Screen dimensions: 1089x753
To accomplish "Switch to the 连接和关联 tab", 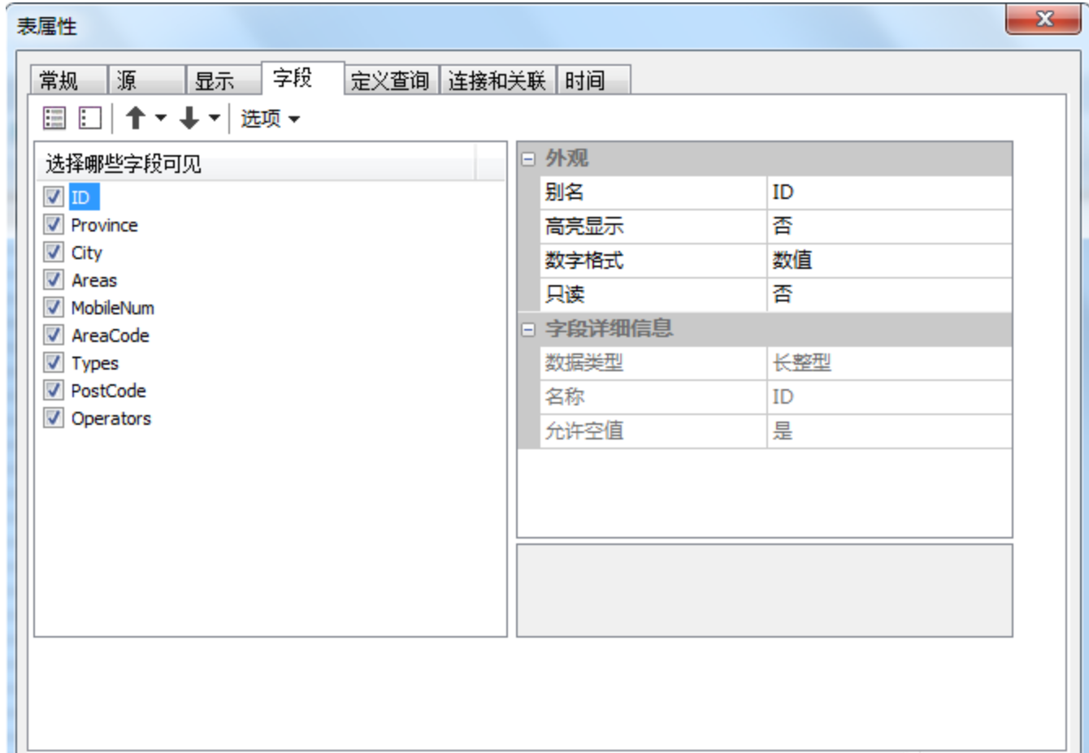I will [x=495, y=80].
